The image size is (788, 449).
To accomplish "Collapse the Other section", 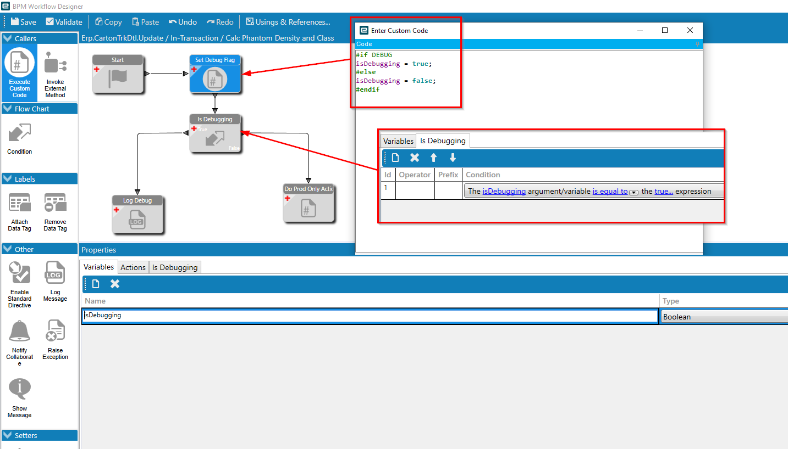I will [8, 249].
